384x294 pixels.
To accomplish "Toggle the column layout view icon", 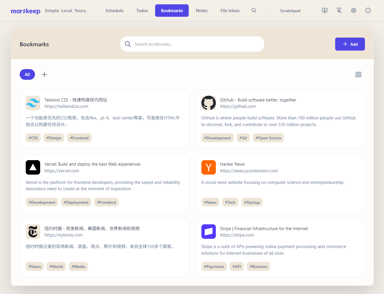I will (x=358, y=75).
